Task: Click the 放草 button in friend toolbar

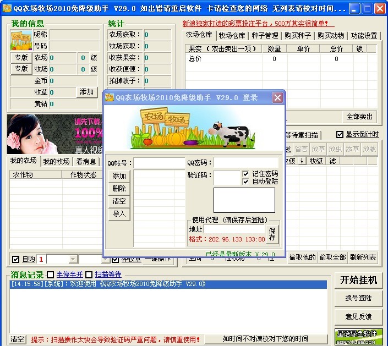Action: (318, 149)
